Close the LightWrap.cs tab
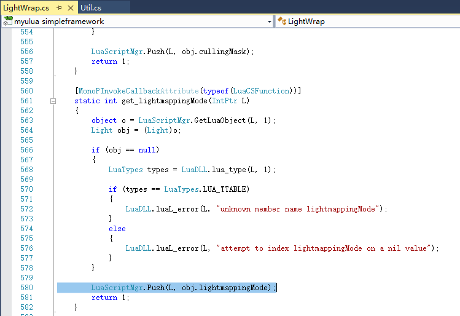This screenshot has height=316, width=460. pyautogui.click(x=71, y=8)
